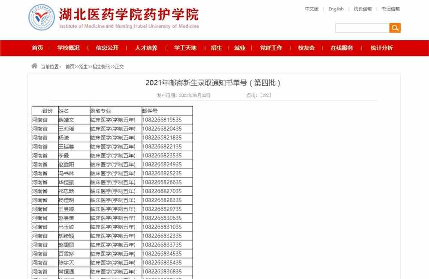Select mail number 1082266819535
The height and width of the screenshot is (279, 429).
tap(162, 120)
